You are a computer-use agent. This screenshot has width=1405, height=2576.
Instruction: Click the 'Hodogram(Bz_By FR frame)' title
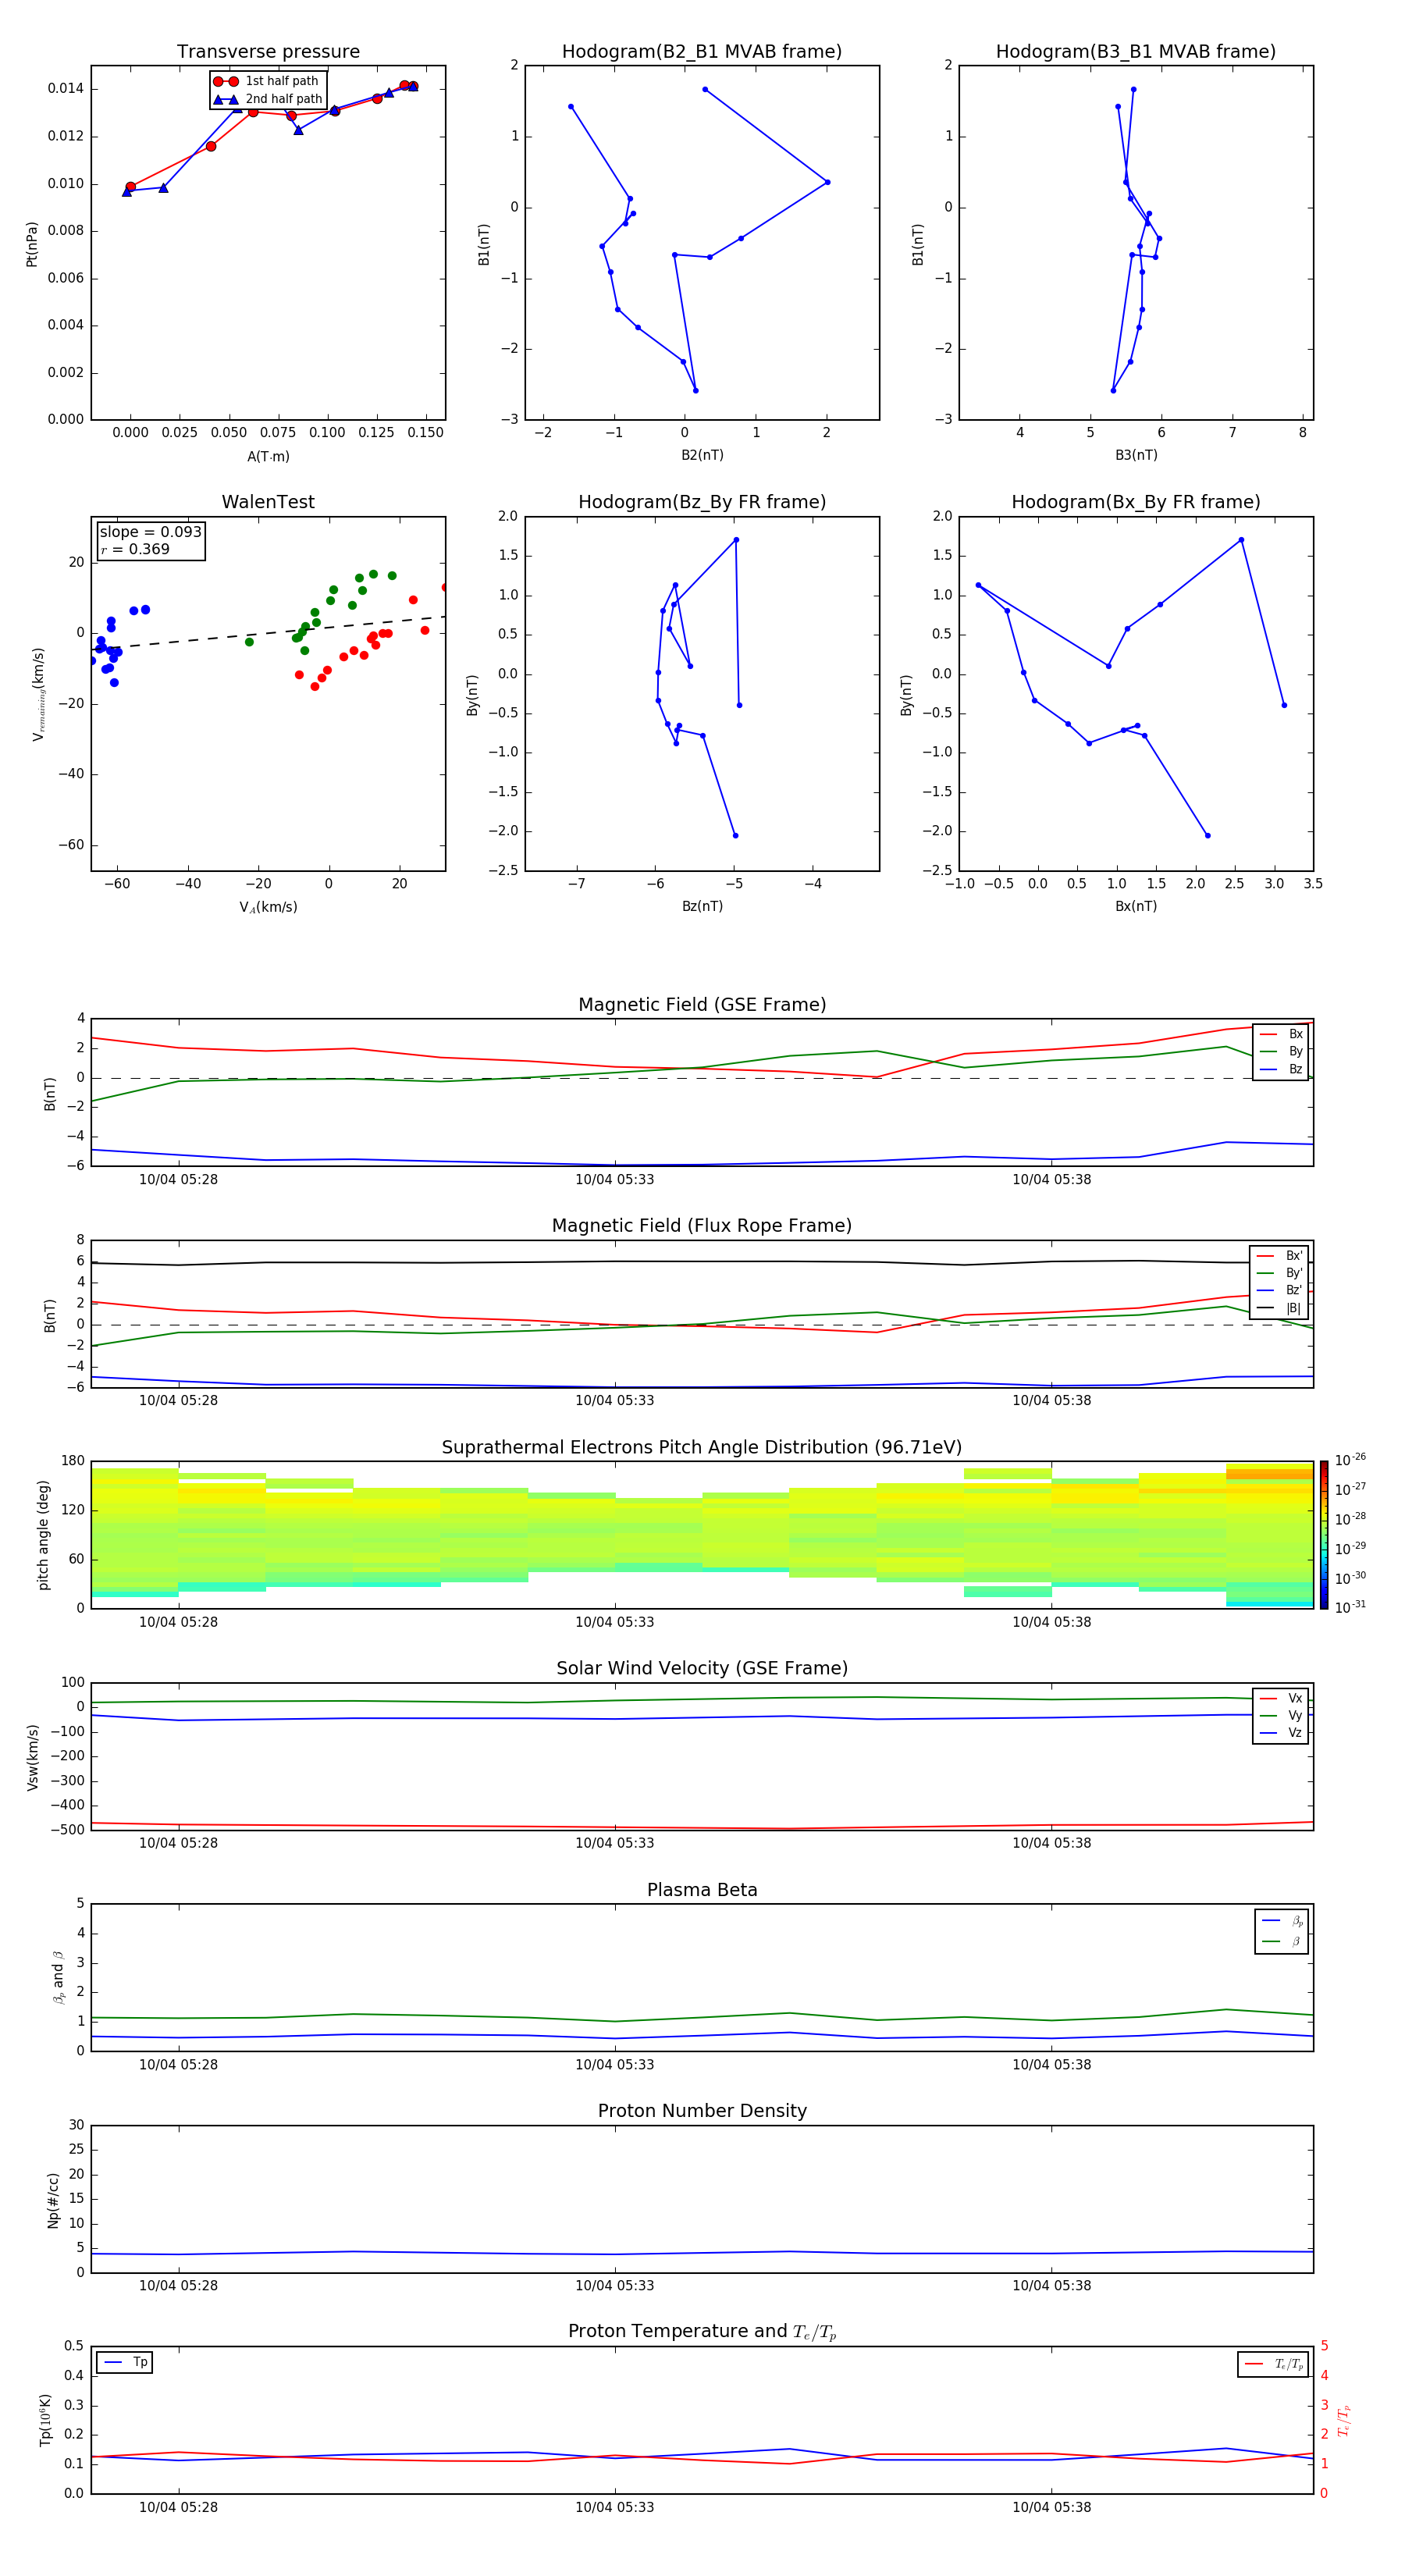[x=702, y=502]
